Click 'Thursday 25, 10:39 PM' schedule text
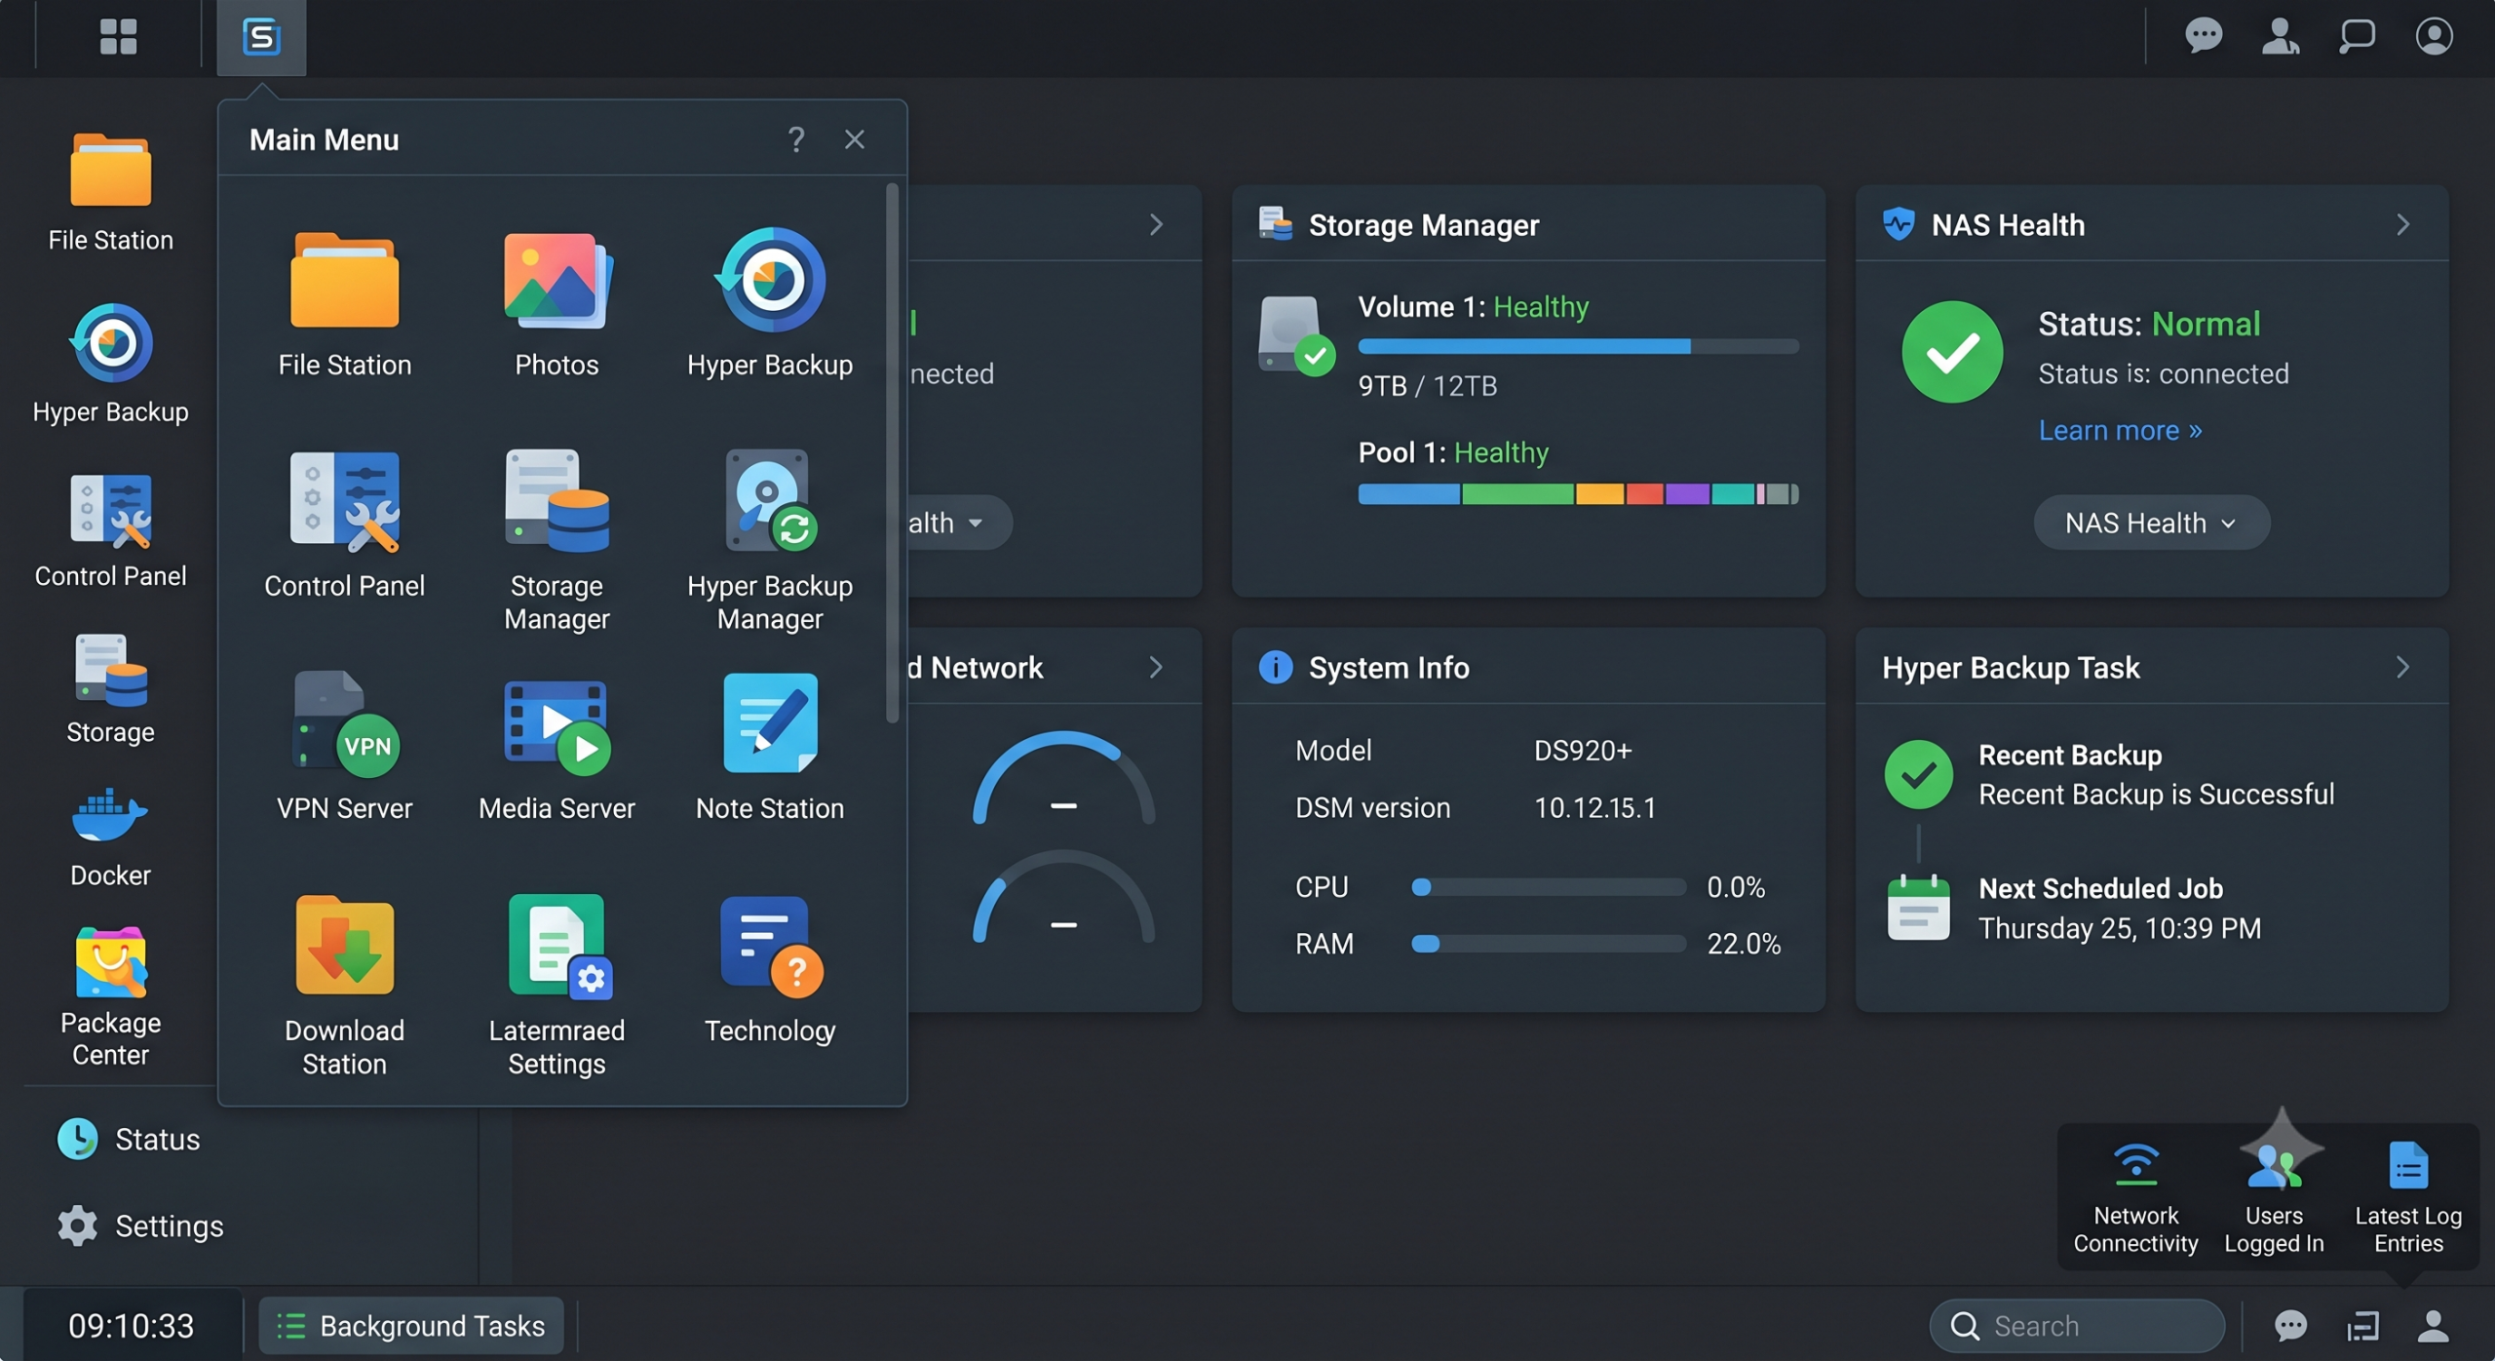The image size is (2495, 1361). click(x=2120, y=928)
